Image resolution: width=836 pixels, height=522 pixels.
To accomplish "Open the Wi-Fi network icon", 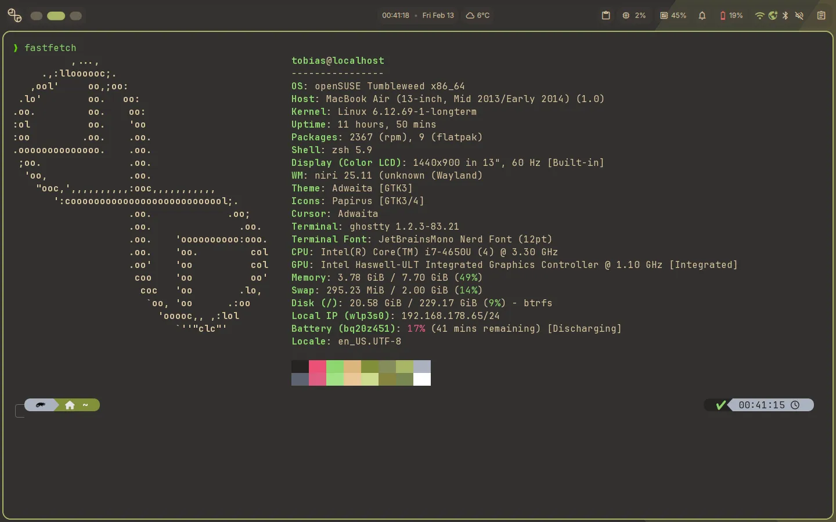I will [x=759, y=16].
